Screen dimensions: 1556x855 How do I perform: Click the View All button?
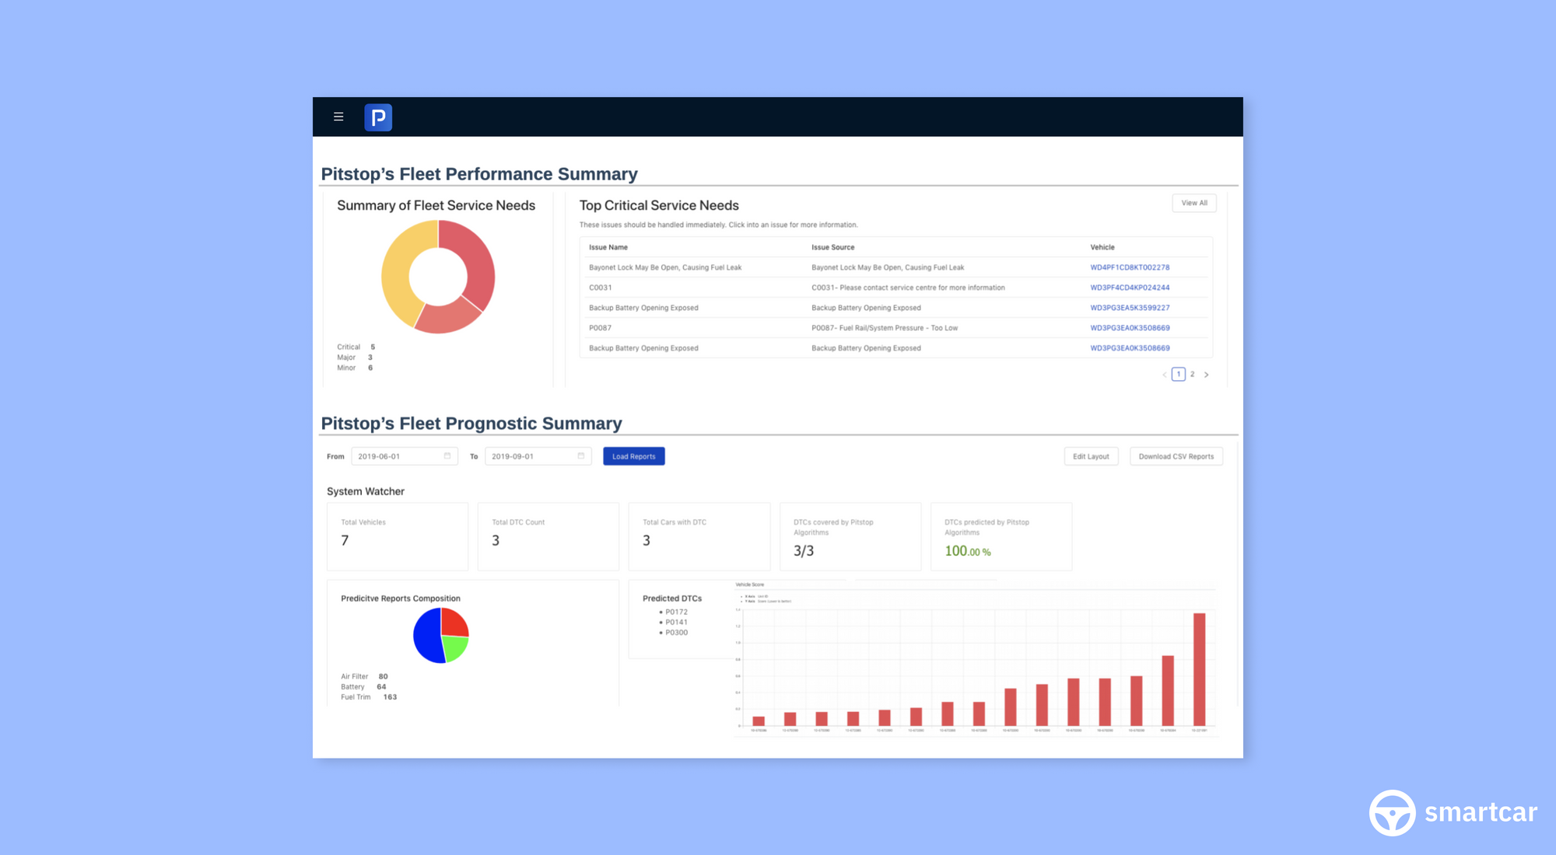pyautogui.click(x=1193, y=203)
